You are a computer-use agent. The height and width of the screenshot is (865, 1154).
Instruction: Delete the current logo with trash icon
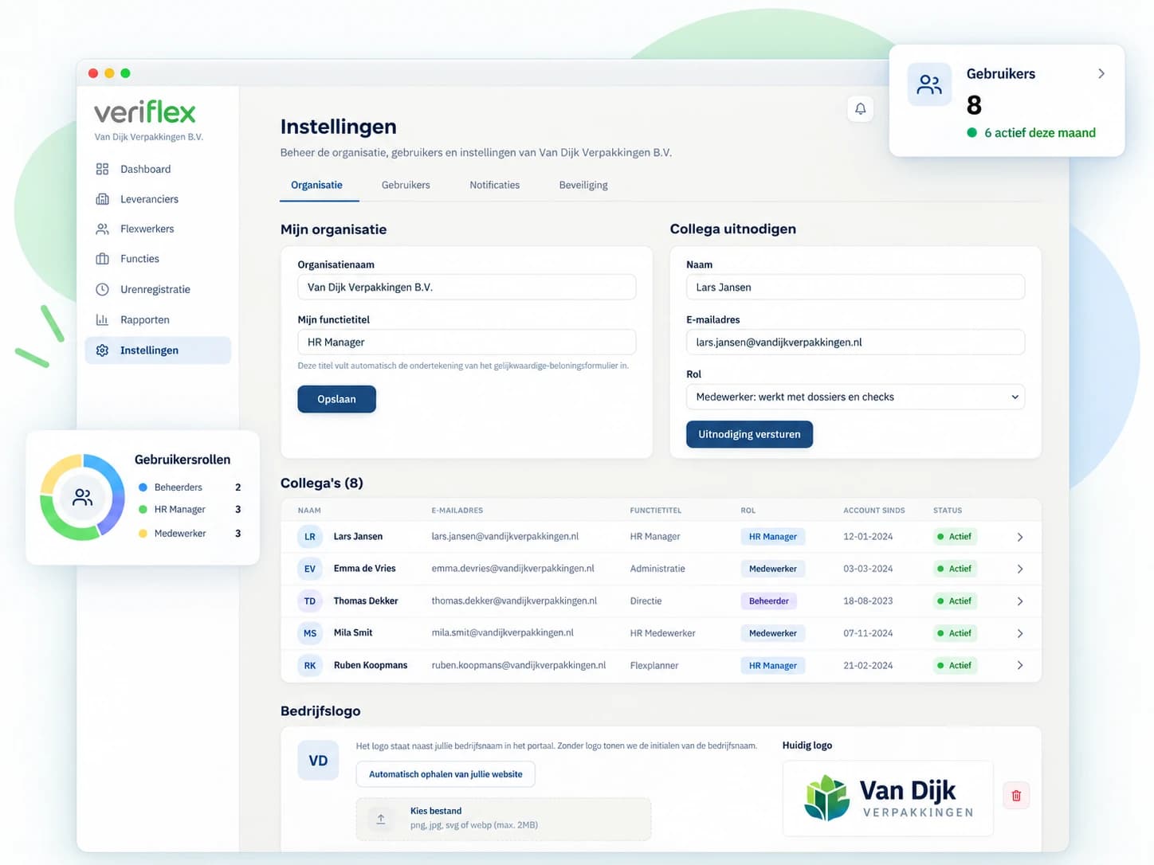1016,795
